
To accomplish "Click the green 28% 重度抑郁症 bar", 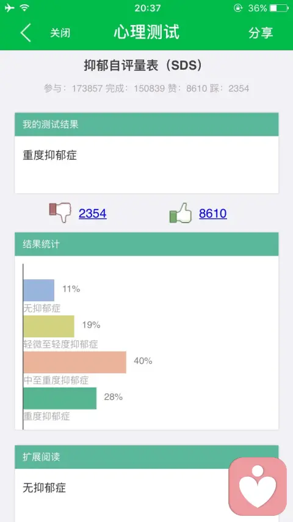I will (x=60, y=398).
